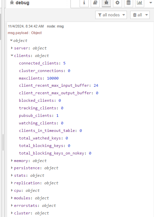
Task: Select pubsub_clients: 1 row
Action: (39, 116)
